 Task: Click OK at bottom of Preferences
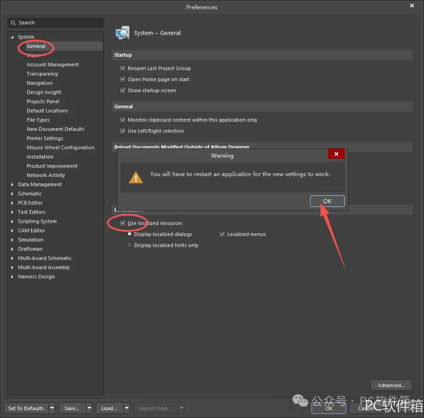pos(329,408)
